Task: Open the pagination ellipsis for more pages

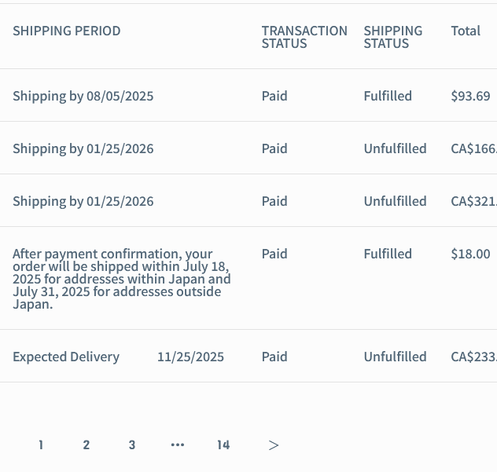Action: pyautogui.click(x=178, y=445)
